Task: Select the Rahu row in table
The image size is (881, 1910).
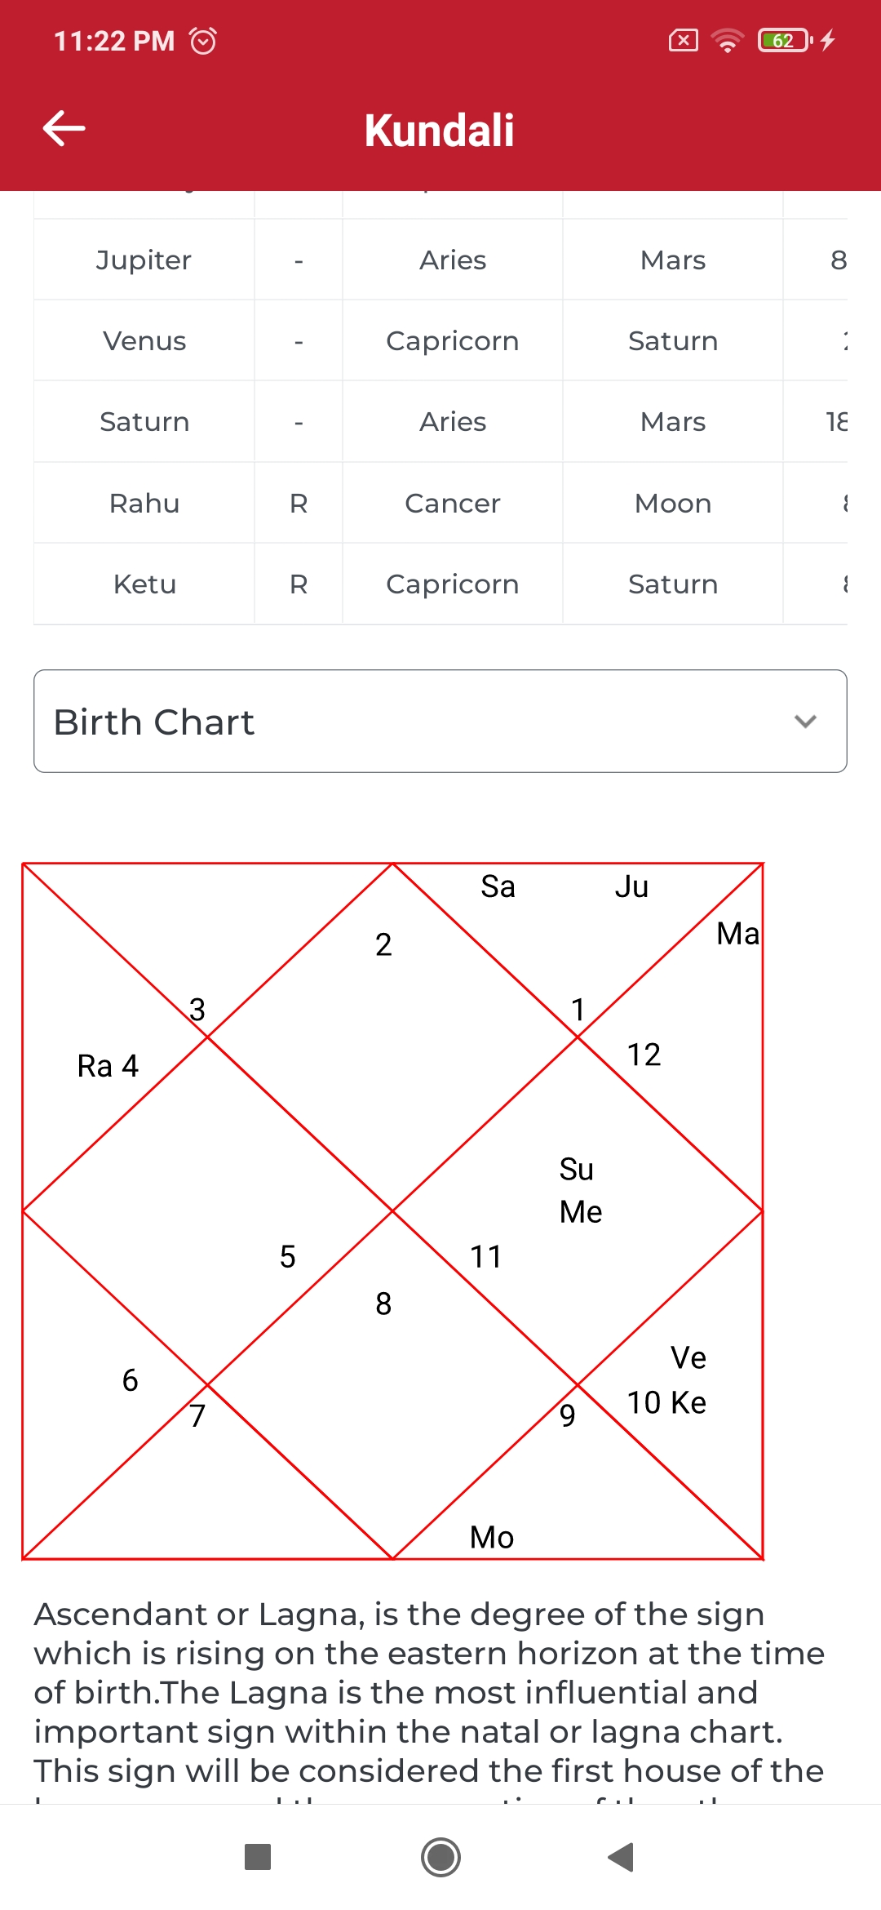Action: tap(440, 503)
